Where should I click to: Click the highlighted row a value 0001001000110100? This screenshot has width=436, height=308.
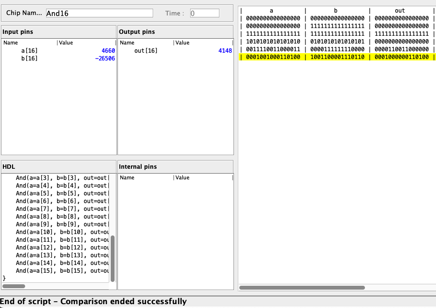tap(273, 57)
